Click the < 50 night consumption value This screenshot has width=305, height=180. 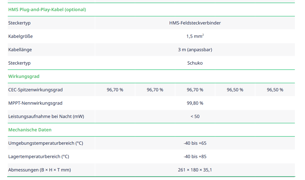(195, 116)
